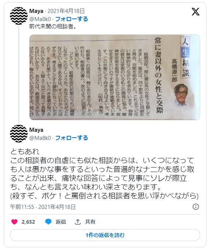Click the 1件の返信を読む button
Screen dimensions: 212x251
105,235
